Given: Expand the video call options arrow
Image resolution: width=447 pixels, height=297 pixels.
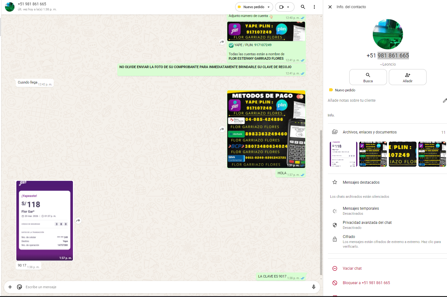Looking at the screenshot, I should (288, 7).
